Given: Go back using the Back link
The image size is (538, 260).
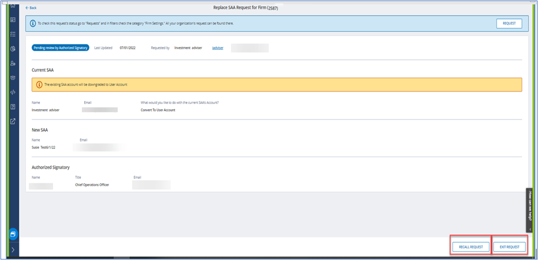Looking at the screenshot, I should 31,8.
